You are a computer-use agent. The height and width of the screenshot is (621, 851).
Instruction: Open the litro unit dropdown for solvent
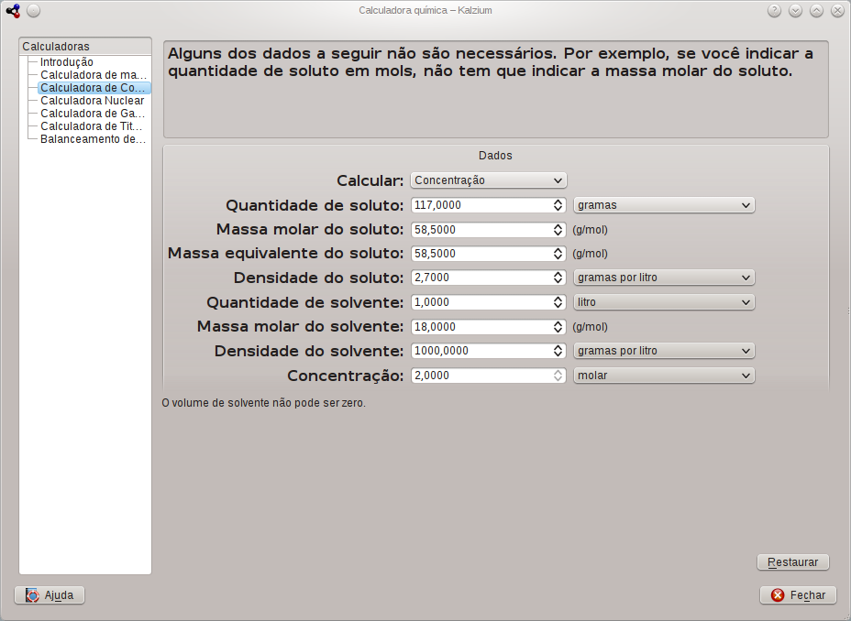coord(663,301)
